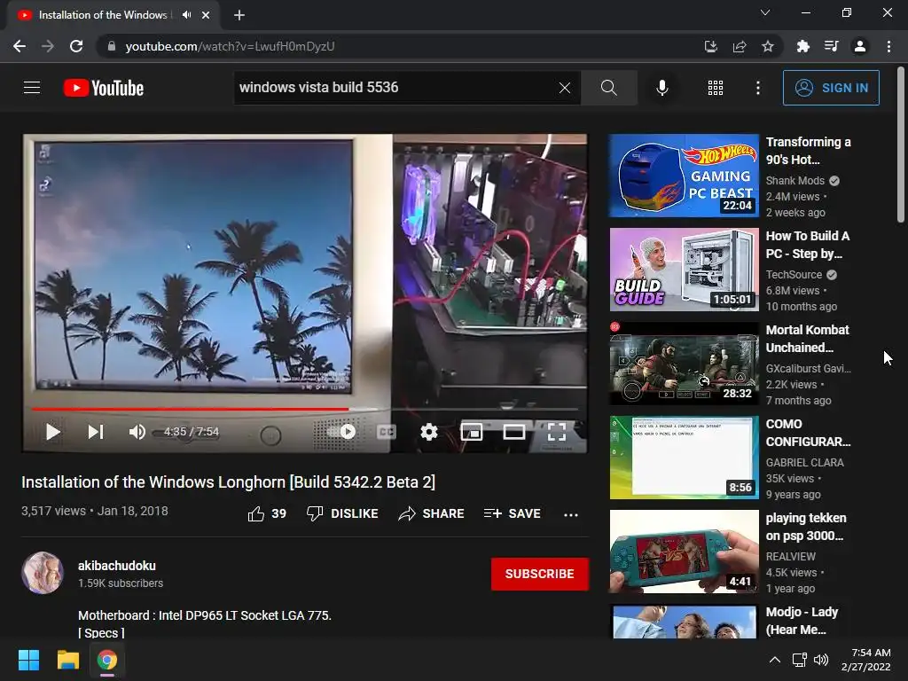The image size is (908, 681).
Task: Open Chrome extensions puzzle icon
Action: (x=802, y=46)
